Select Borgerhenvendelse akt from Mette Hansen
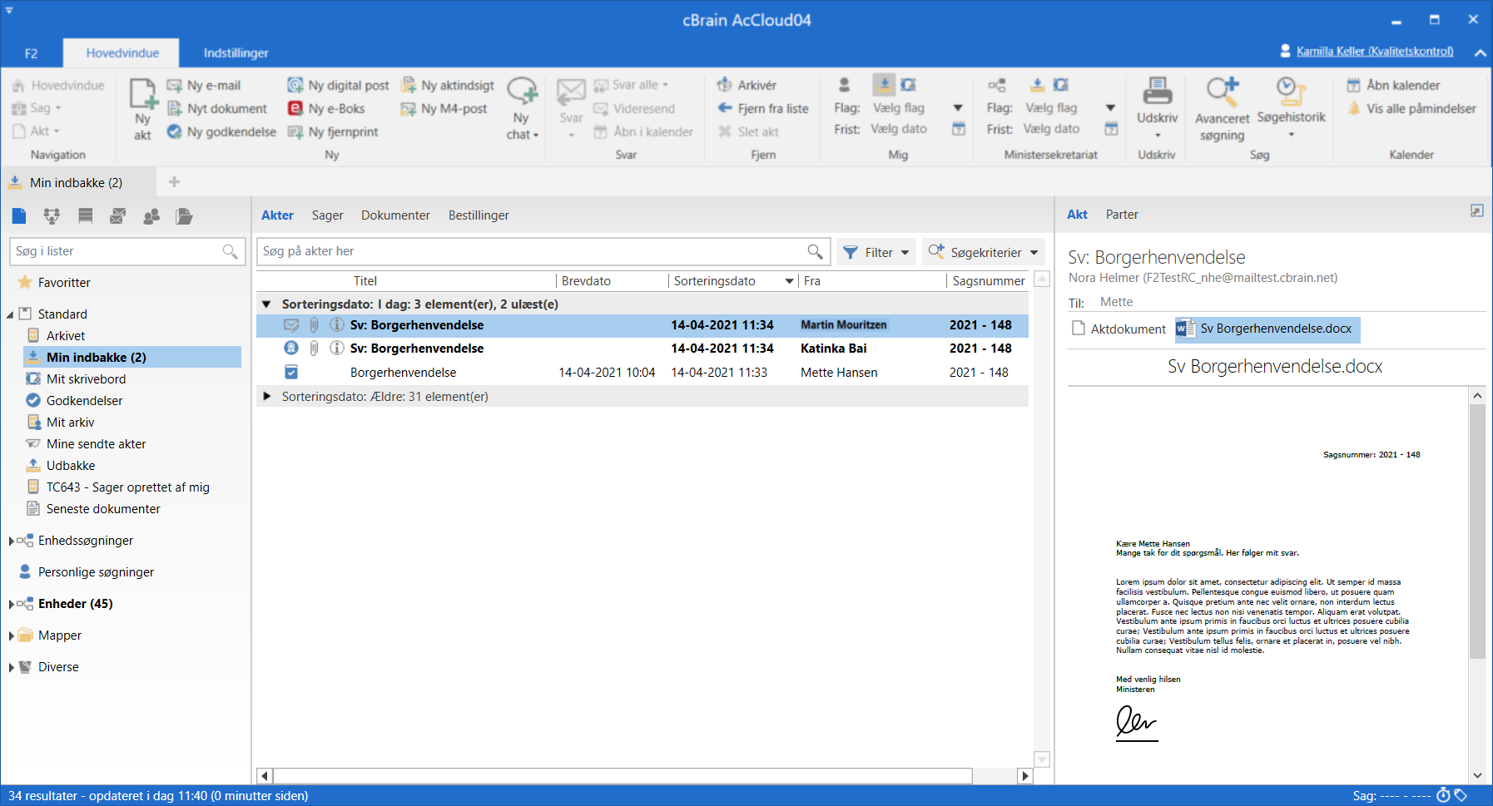 [642, 373]
